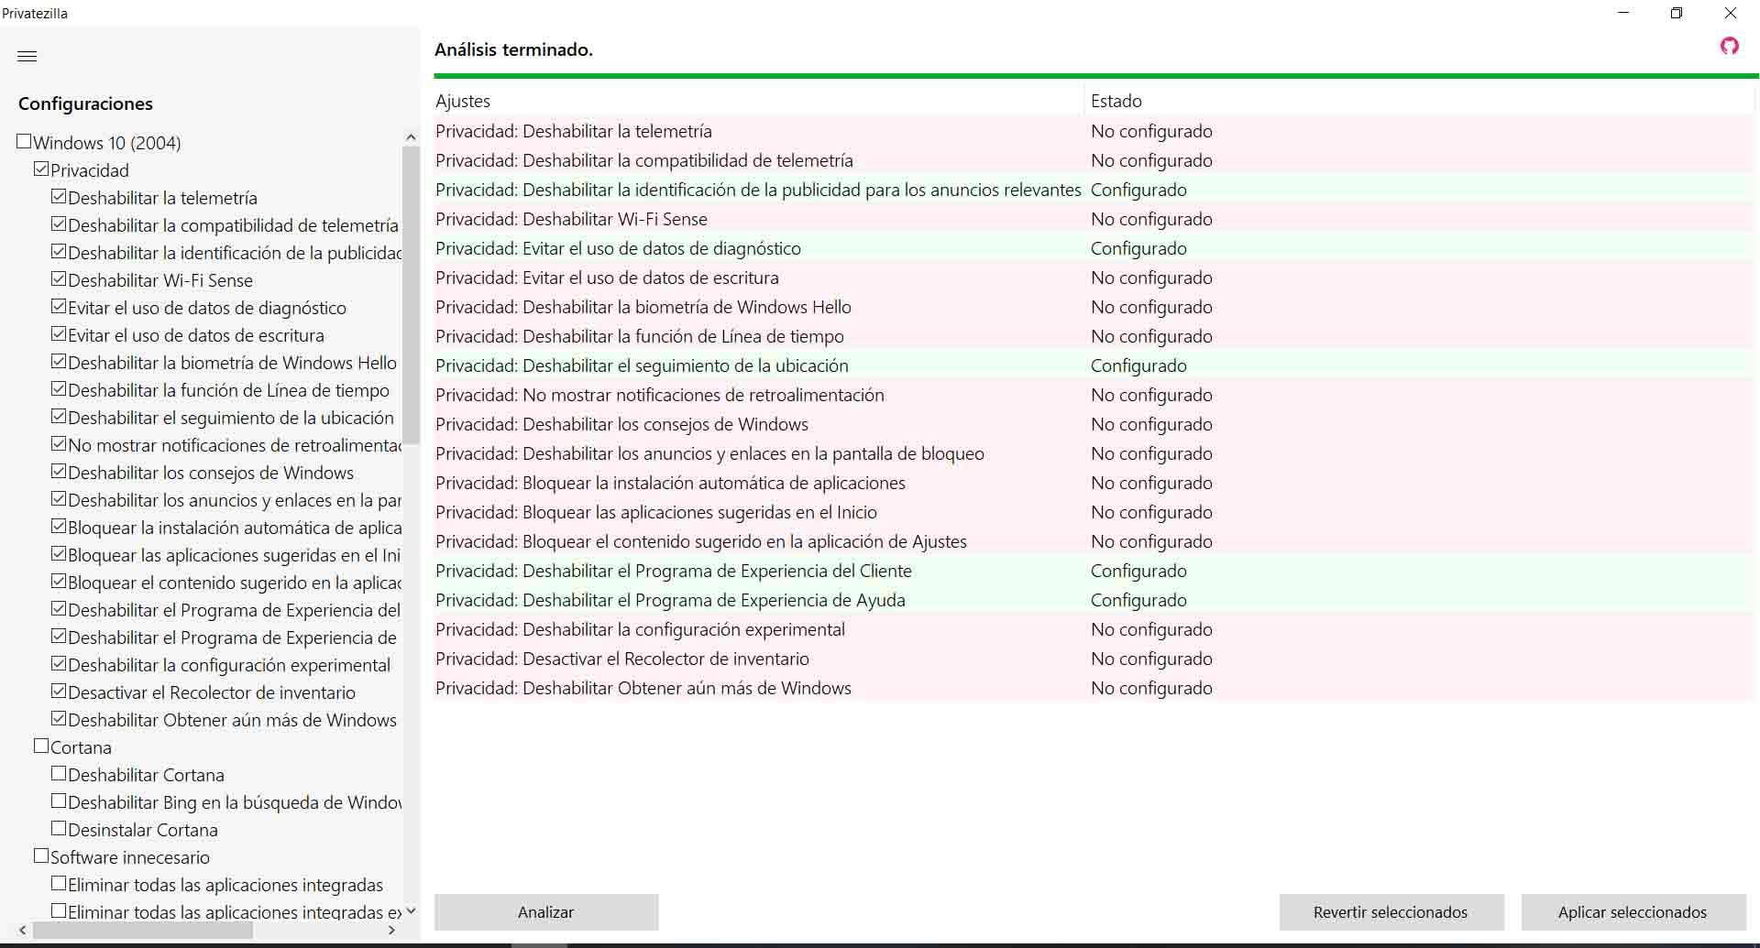
Task: Uncheck Evitar el uso de datos de diagnóstico
Action: pos(59,307)
